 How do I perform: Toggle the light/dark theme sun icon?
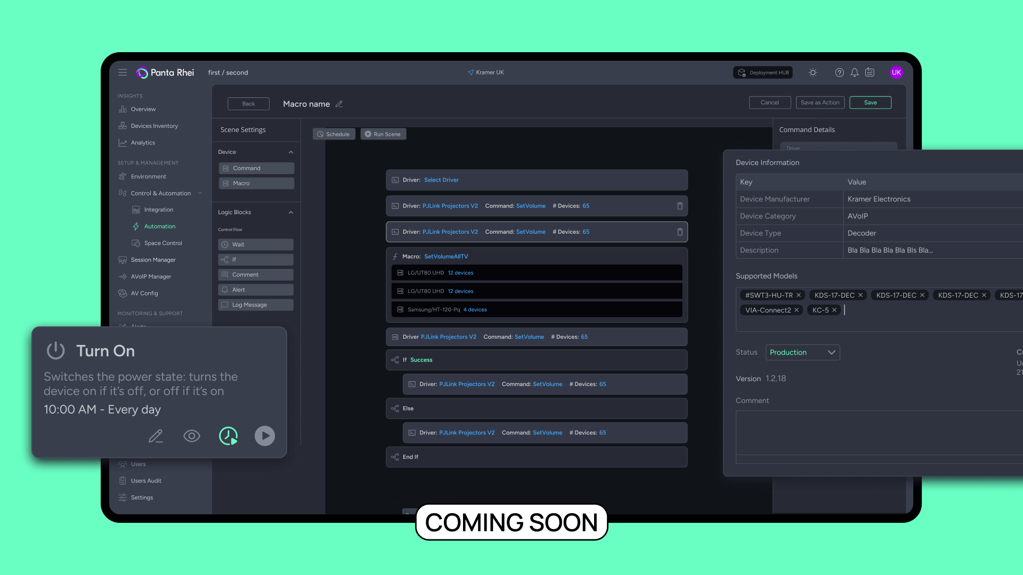(x=813, y=72)
